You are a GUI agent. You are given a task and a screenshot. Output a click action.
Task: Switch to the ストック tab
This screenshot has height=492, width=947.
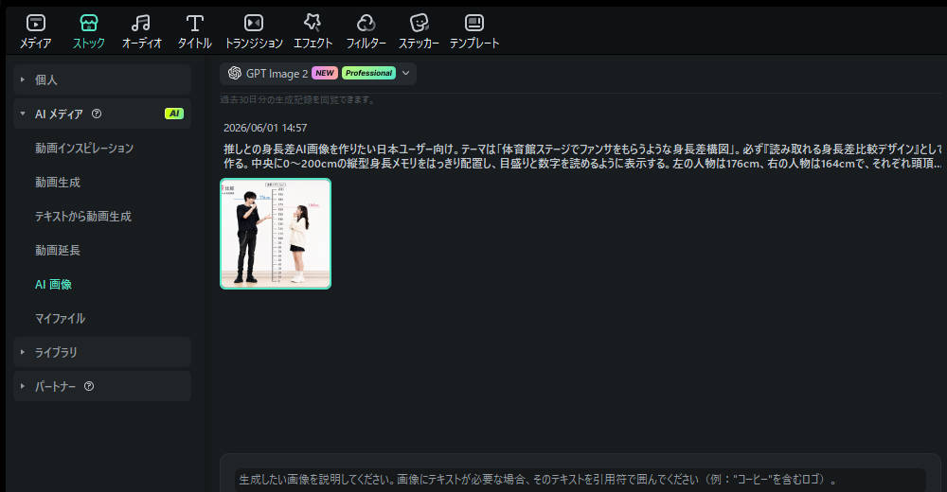[89, 32]
